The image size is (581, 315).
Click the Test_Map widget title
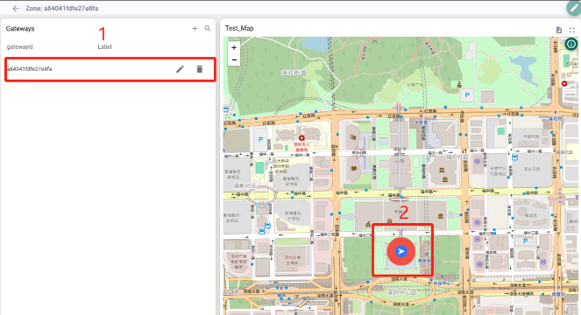239,28
